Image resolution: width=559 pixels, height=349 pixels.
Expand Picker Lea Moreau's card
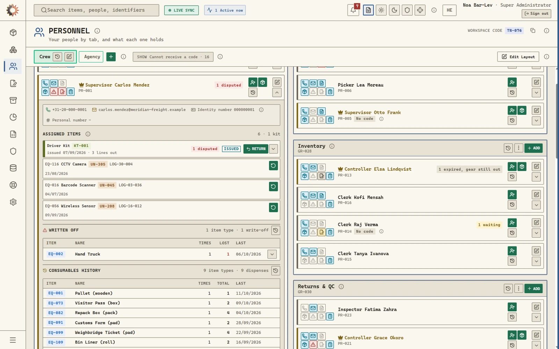(x=536, y=92)
